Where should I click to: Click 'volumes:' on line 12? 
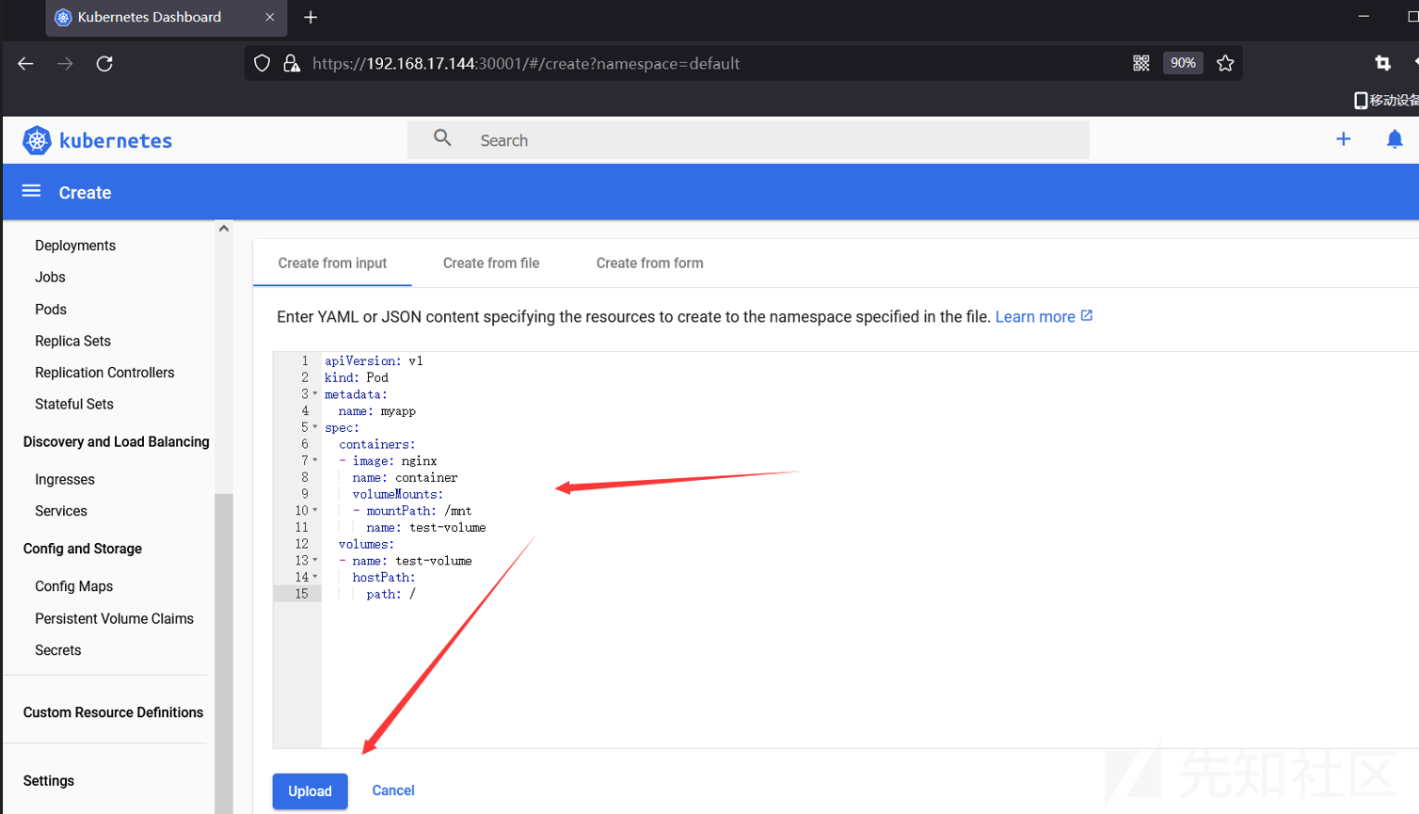(367, 545)
